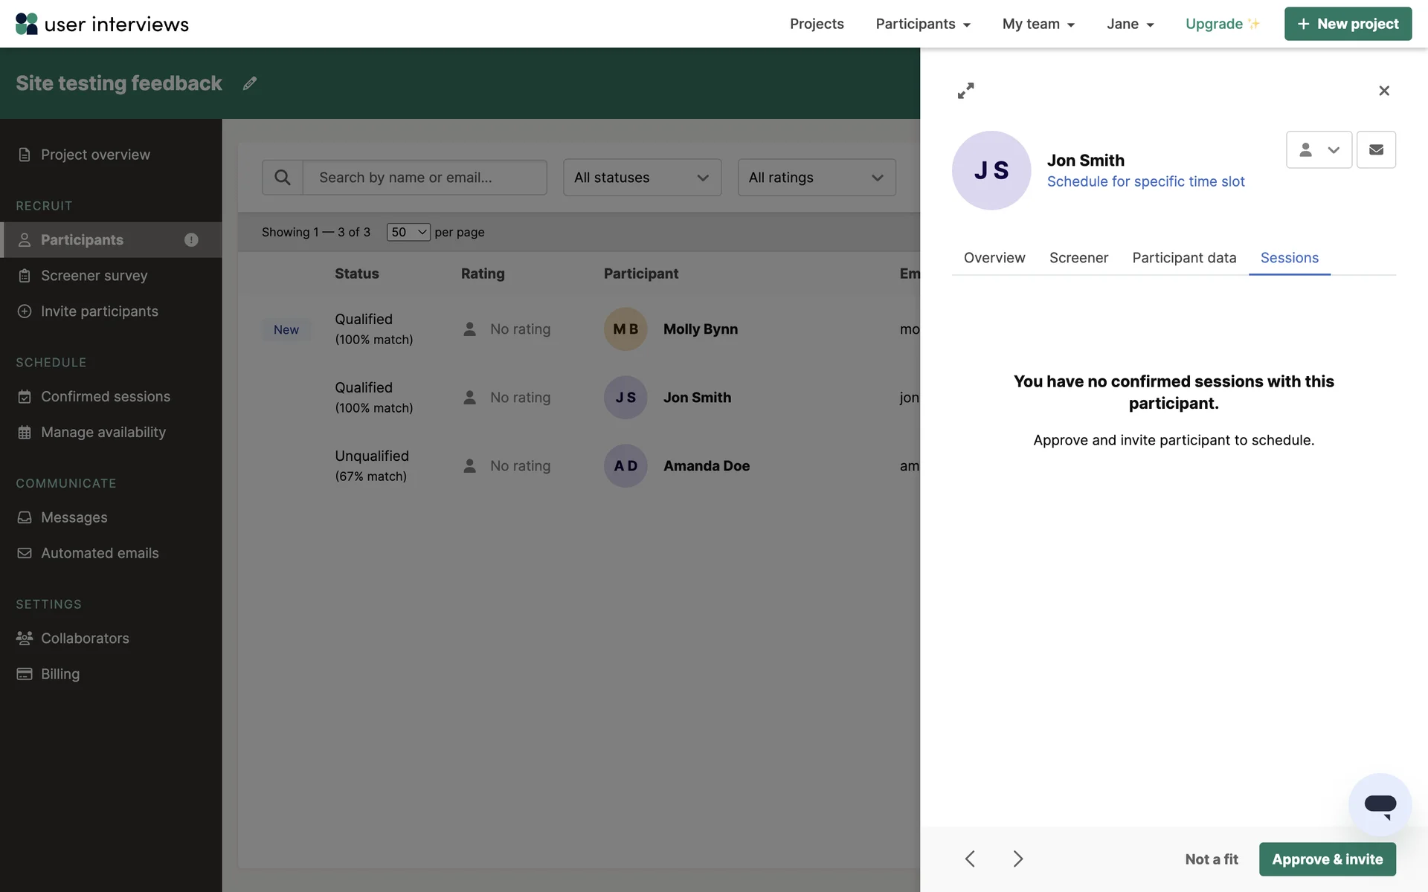The image size is (1428, 892).
Task: Click the Not a fit button
Action: click(x=1211, y=859)
